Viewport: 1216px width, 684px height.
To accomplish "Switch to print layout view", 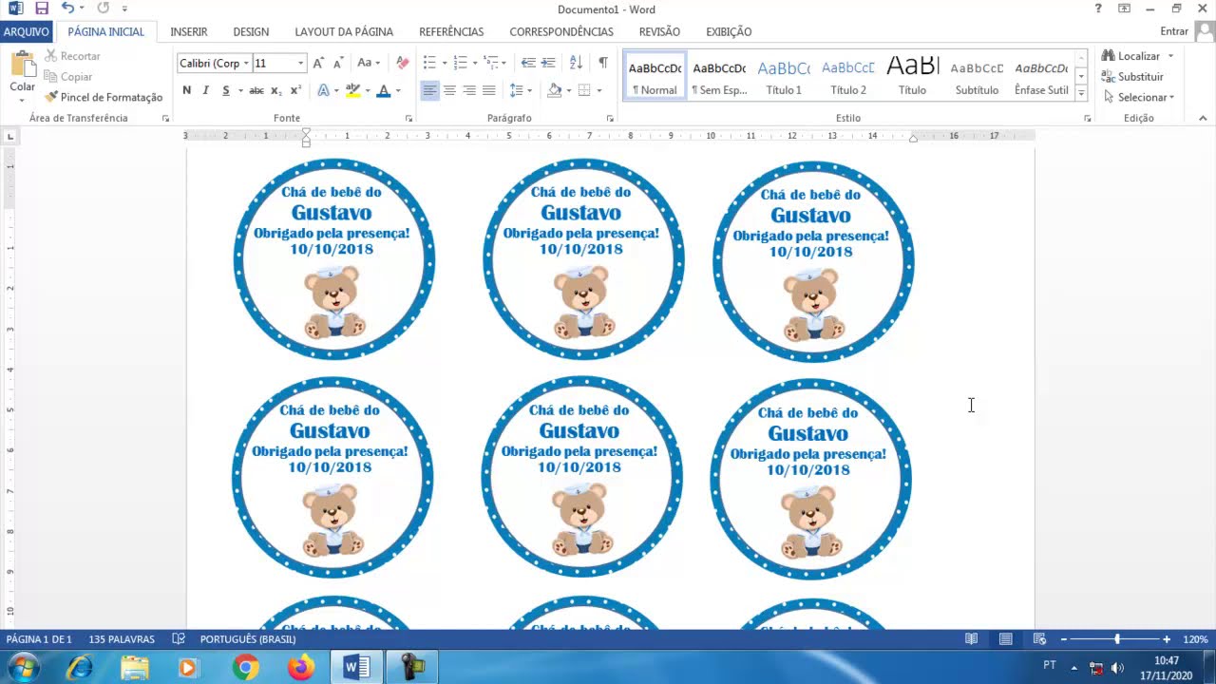I will point(1005,639).
